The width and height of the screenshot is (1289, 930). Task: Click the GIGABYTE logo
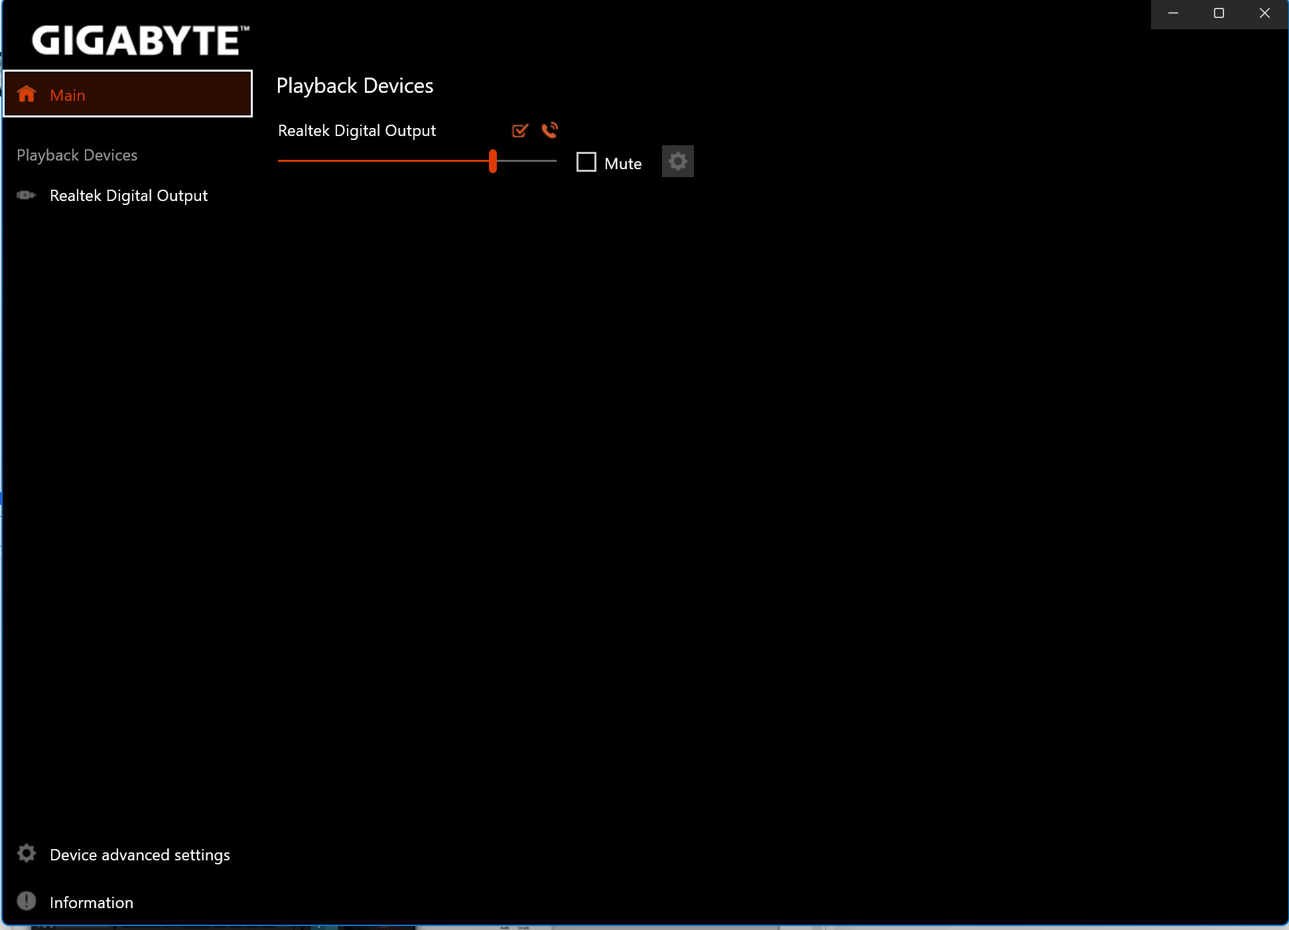pyautogui.click(x=140, y=40)
